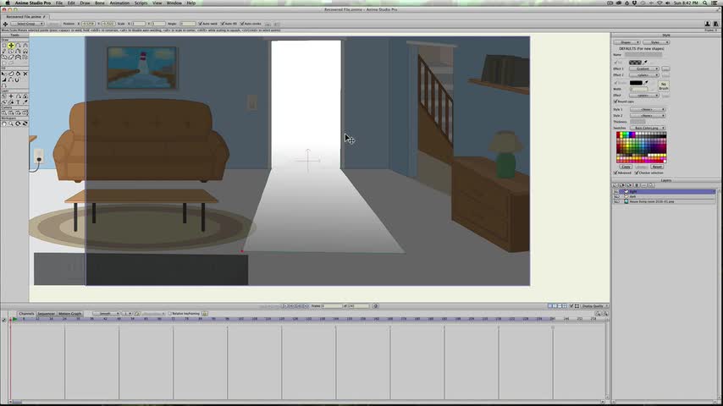Select the Channels tab
Viewport: 723px width, 406px height.
[x=27, y=313]
